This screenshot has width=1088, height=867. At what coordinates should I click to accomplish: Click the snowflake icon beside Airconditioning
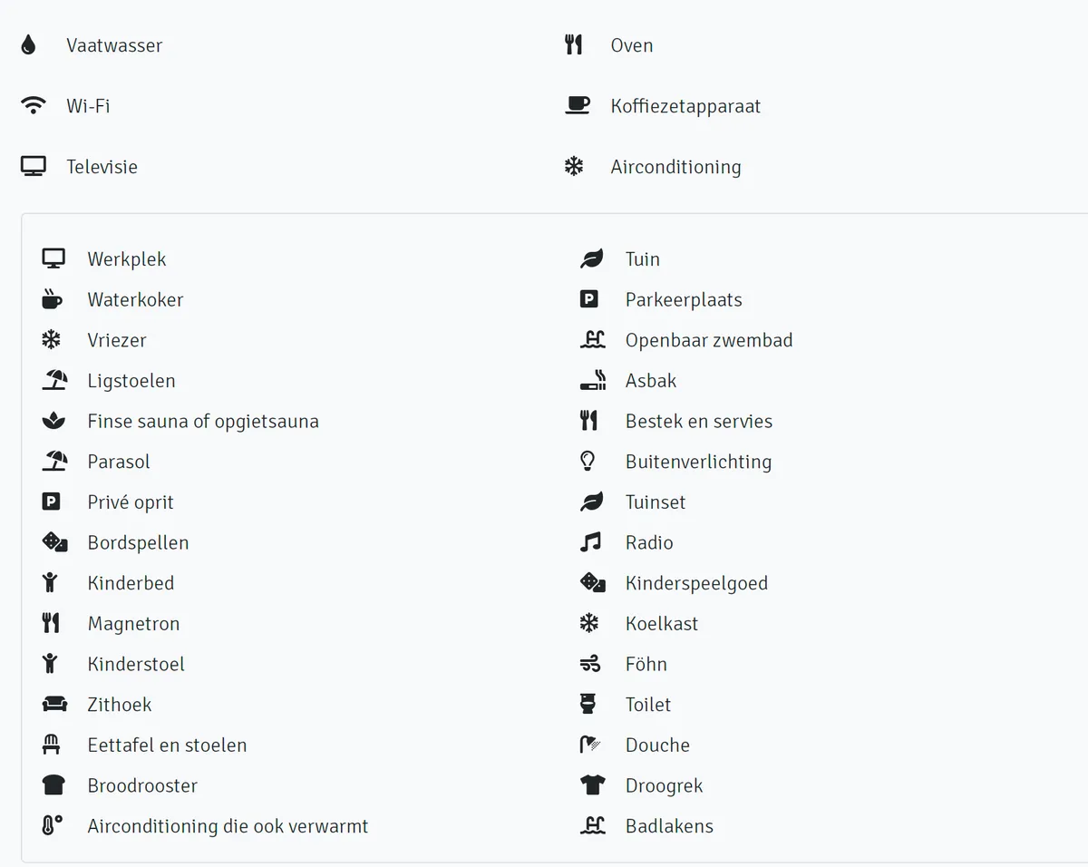pyautogui.click(x=574, y=167)
